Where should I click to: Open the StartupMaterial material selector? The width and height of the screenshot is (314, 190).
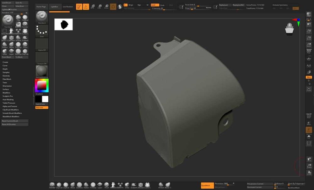tap(42, 72)
